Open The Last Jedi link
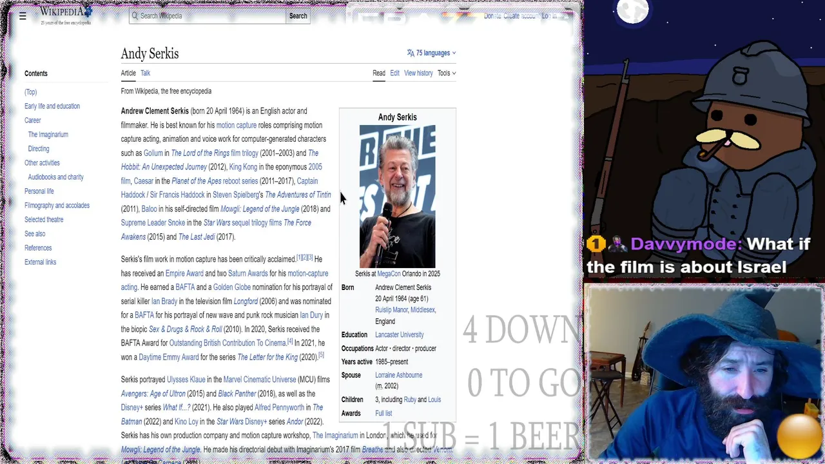This screenshot has width=825, height=464. [x=197, y=237]
